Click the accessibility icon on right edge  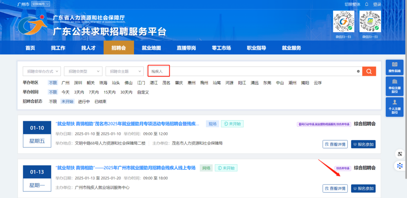(x=400, y=154)
